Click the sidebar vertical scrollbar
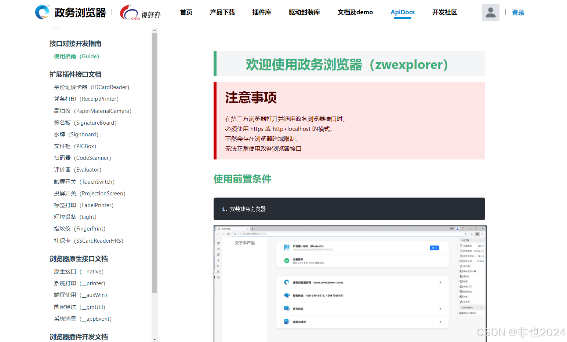This screenshot has height=342, width=567. pyautogui.click(x=155, y=163)
